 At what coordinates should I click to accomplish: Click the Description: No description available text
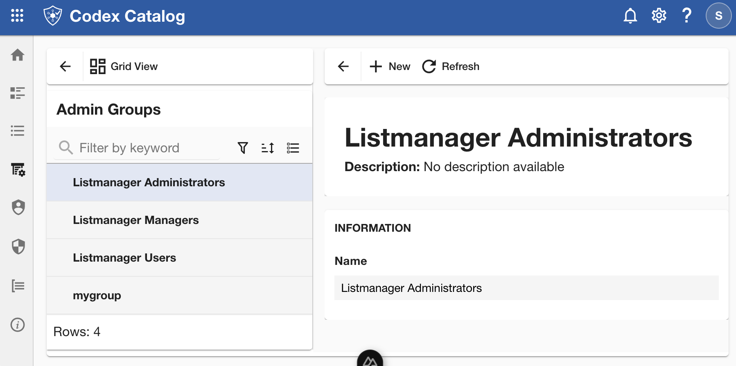pyautogui.click(x=454, y=167)
